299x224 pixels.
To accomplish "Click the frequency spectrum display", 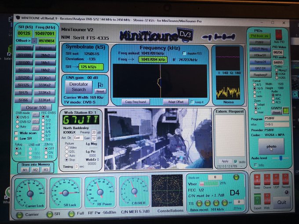I will 160,81.
